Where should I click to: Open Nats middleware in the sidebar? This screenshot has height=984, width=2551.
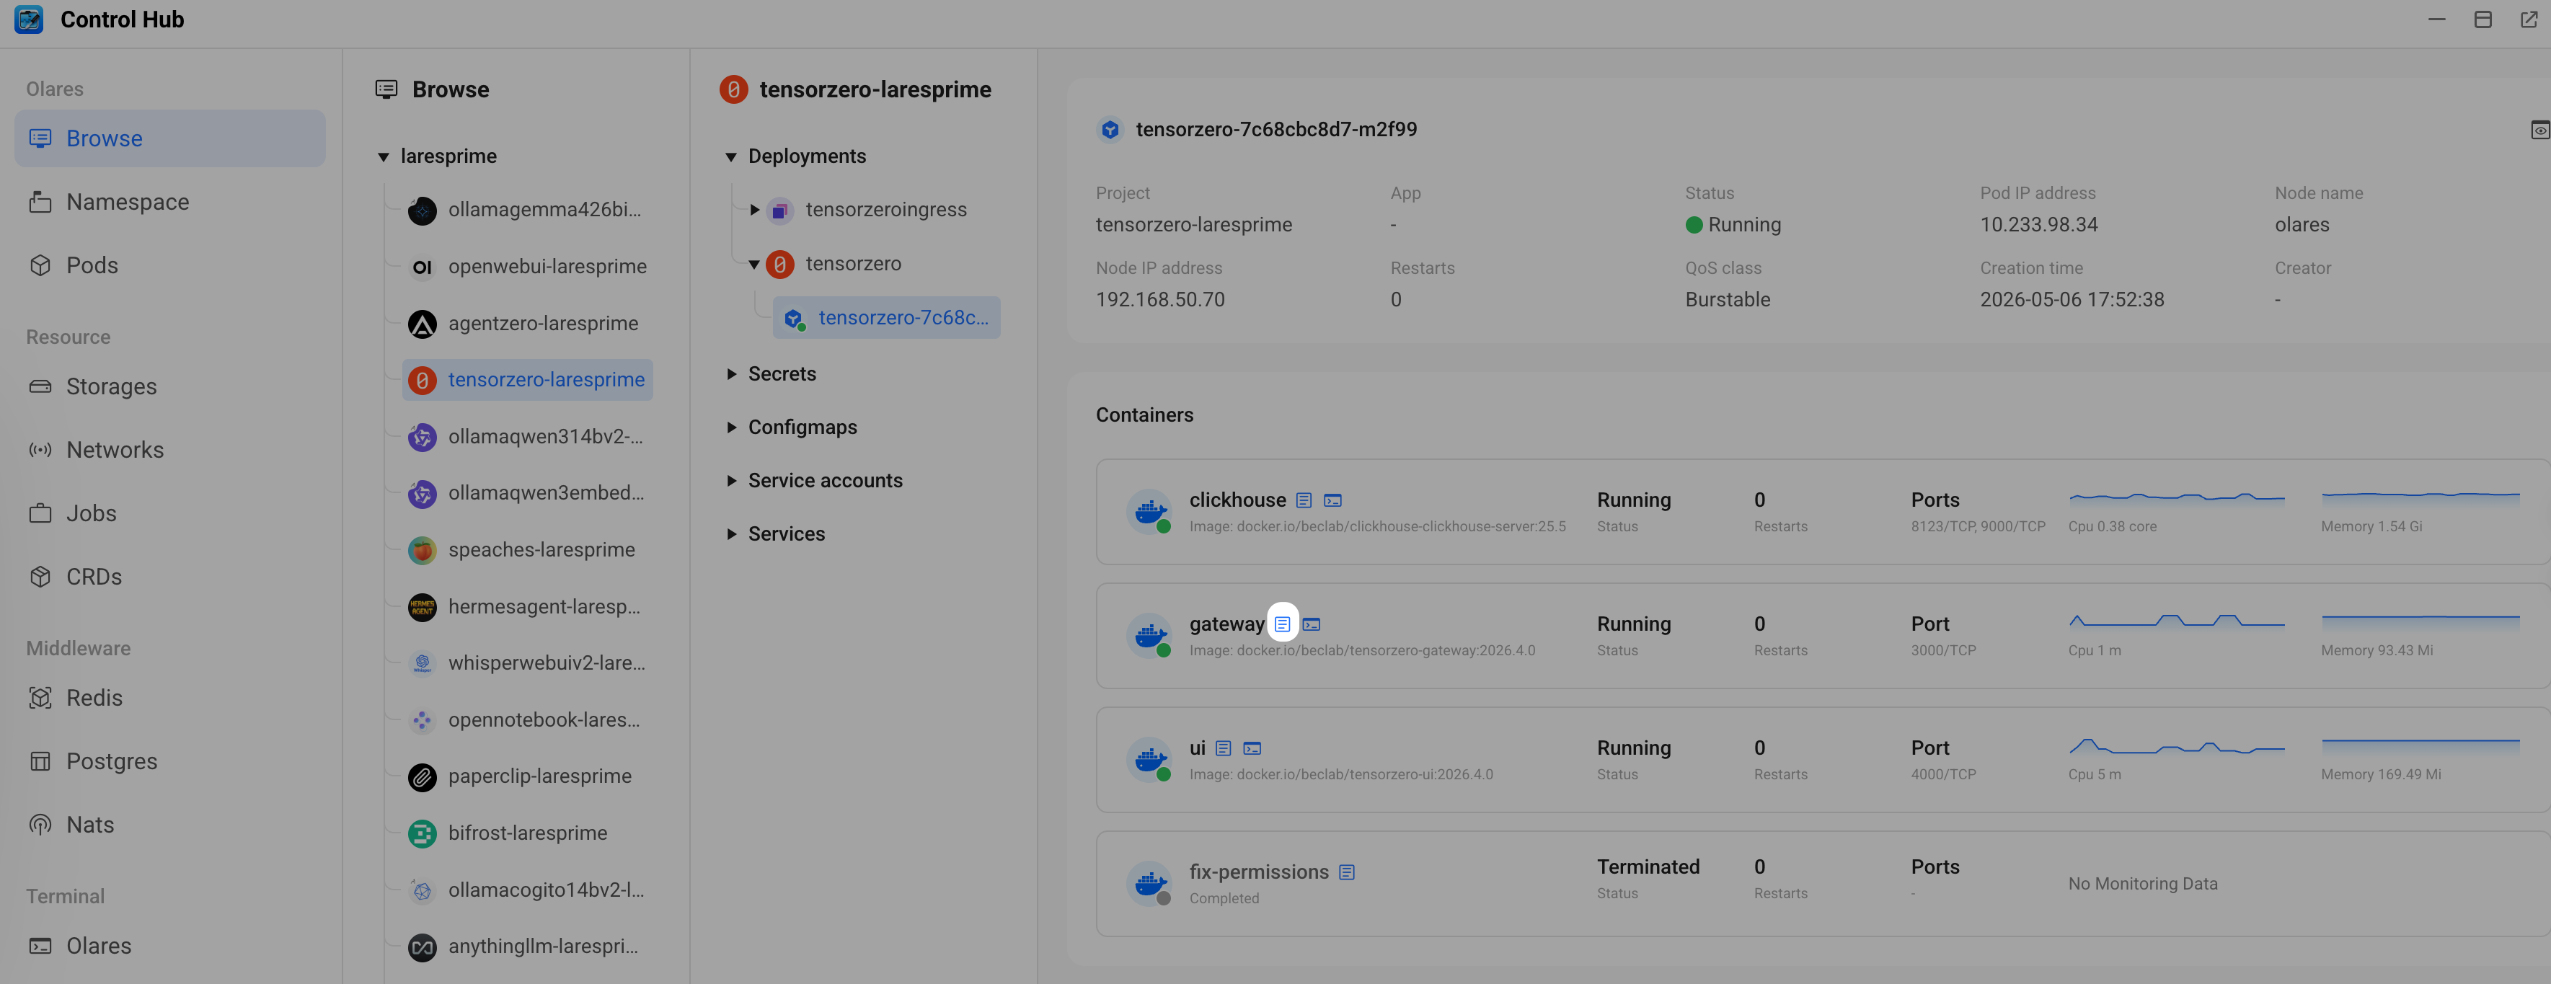[169, 825]
